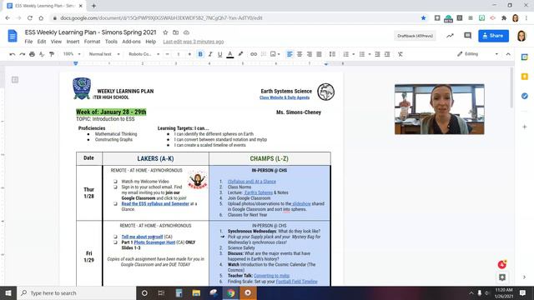Click the Add comment toolbar icon
534x300 pixels.
pyautogui.click(x=264, y=54)
